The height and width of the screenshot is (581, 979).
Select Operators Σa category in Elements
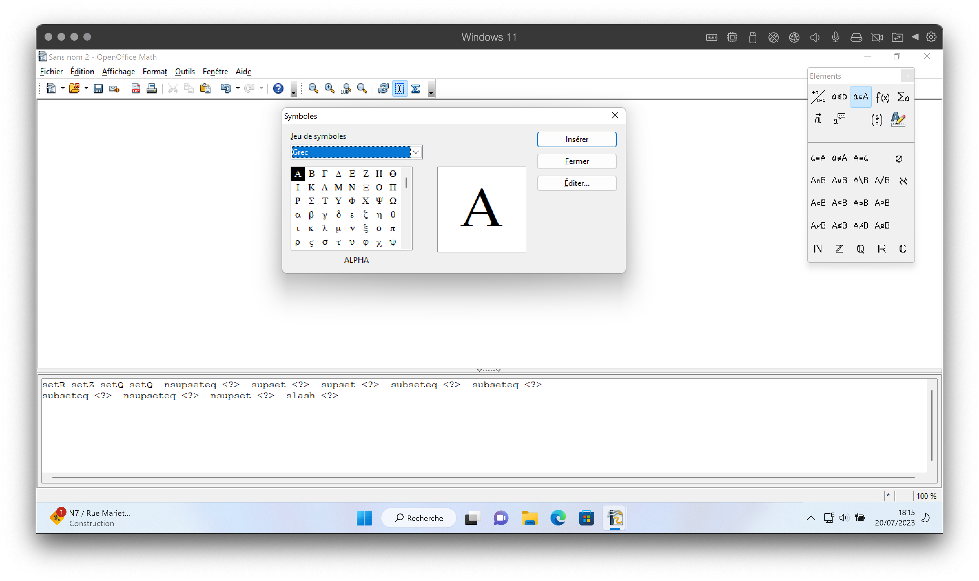903,97
